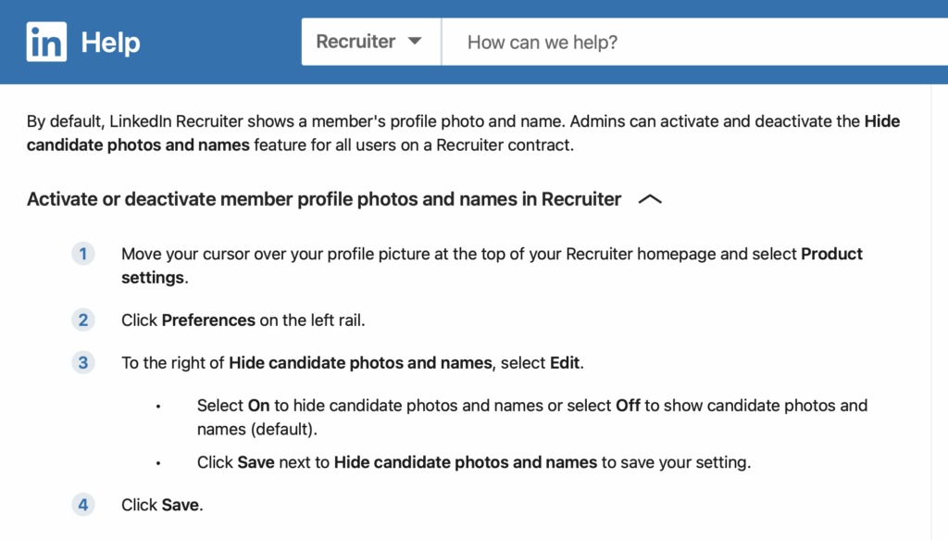This screenshot has height=540, width=948.
Task: Click "Hide candidate photos and names" in step 3
Action: pyautogui.click(x=360, y=363)
